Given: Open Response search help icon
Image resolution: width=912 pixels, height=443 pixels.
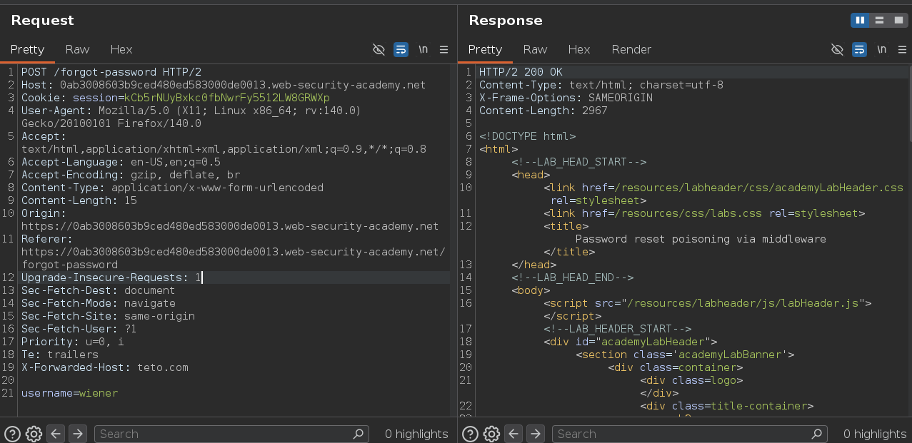Looking at the screenshot, I should click(470, 434).
